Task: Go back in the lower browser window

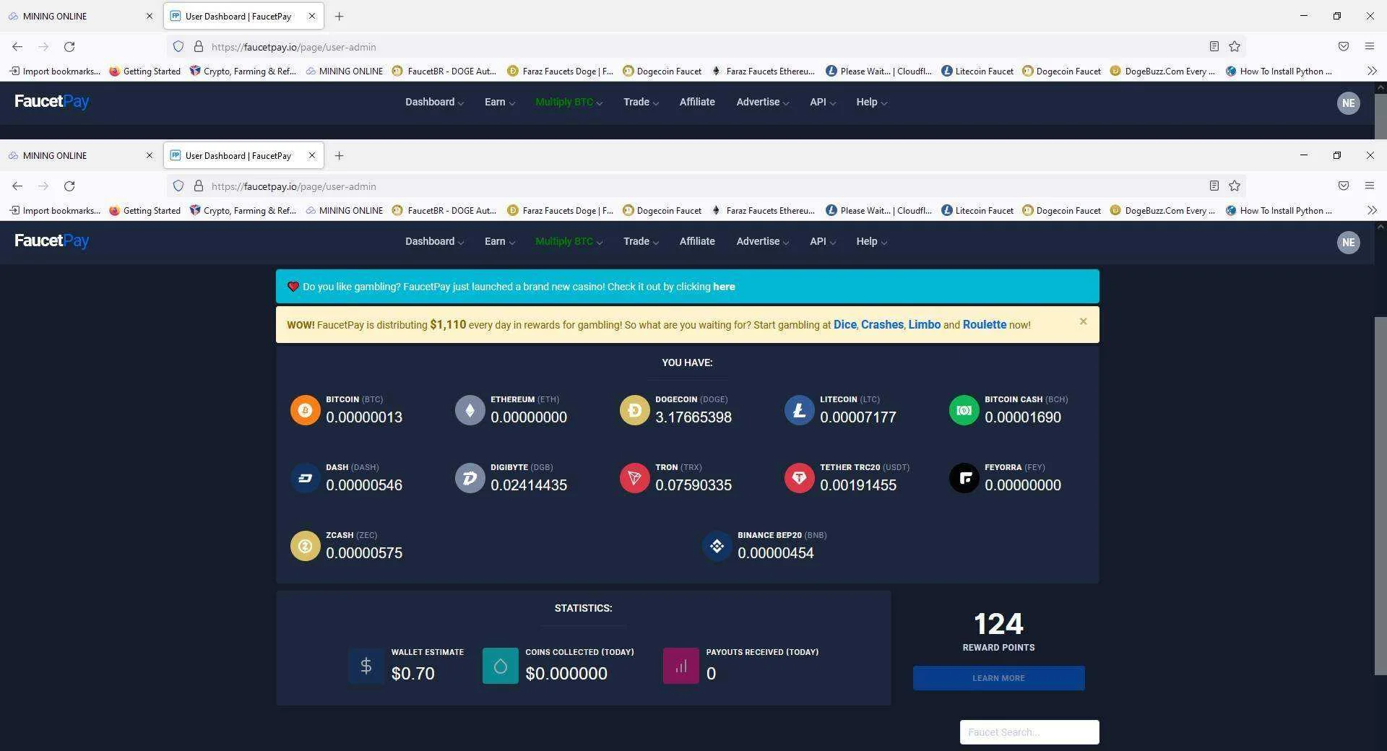Action: point(17,186)
